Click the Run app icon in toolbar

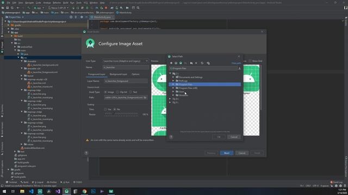click(x=73, y=8)
